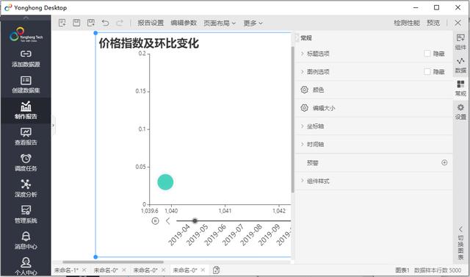Viewport: 470px width, 277px height.
Task: Click the save-as toolbar icon
Action: 91,23
